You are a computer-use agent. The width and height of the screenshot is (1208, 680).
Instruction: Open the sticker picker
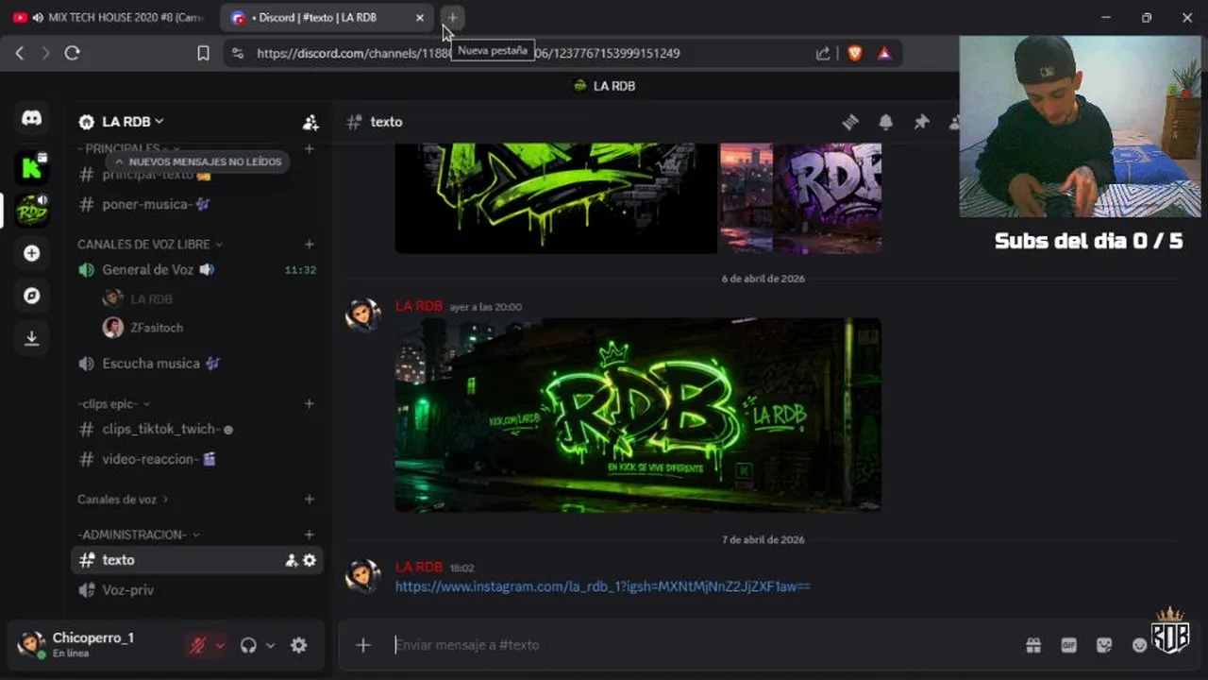click(x=1104, y=645)
